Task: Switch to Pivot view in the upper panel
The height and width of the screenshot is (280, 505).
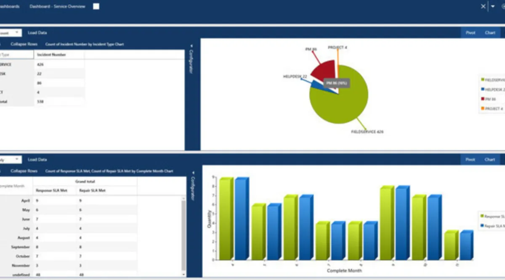Action: click(x=470, y=32)
